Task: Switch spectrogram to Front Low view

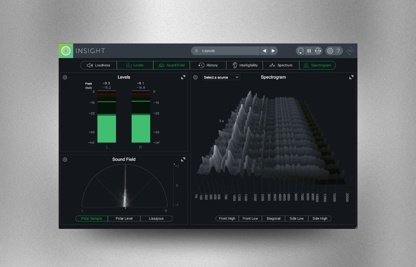Action: 250,218
